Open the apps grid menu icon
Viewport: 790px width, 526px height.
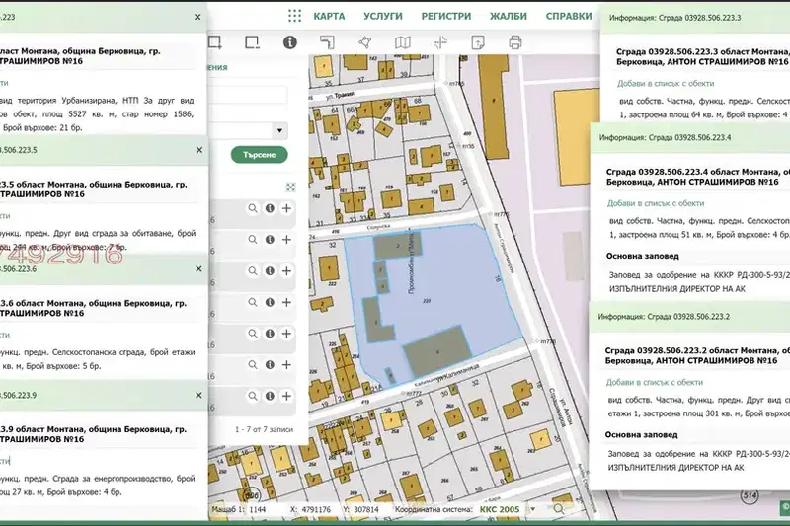294,16
